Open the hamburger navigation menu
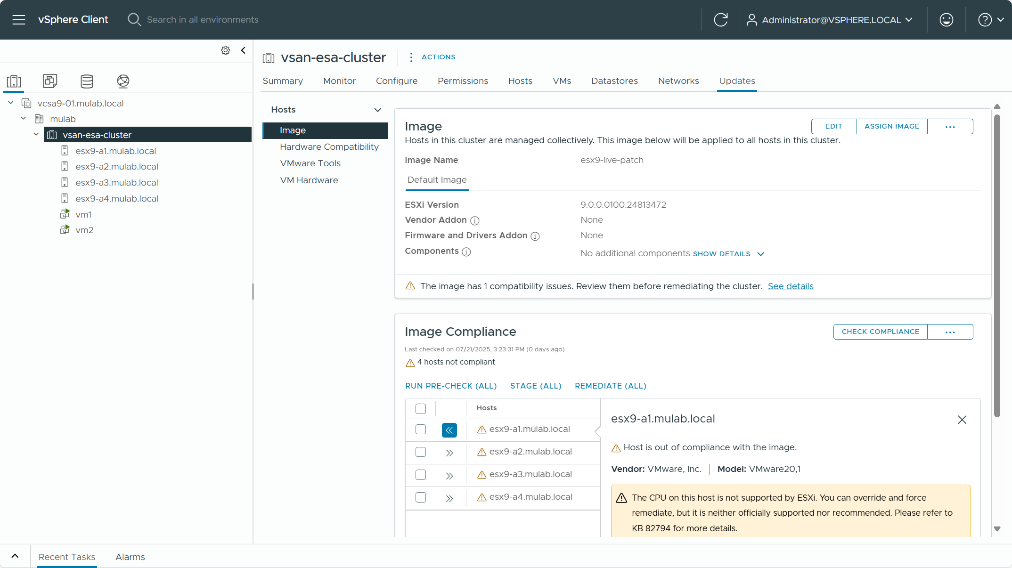 point(19,20)
